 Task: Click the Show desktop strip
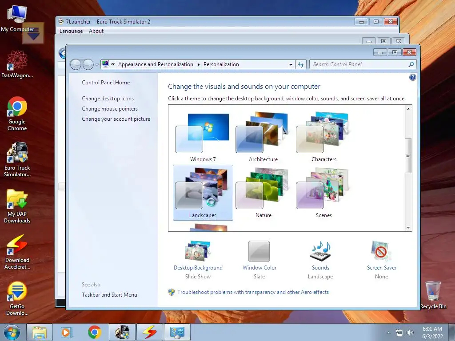tap(452, 332)
